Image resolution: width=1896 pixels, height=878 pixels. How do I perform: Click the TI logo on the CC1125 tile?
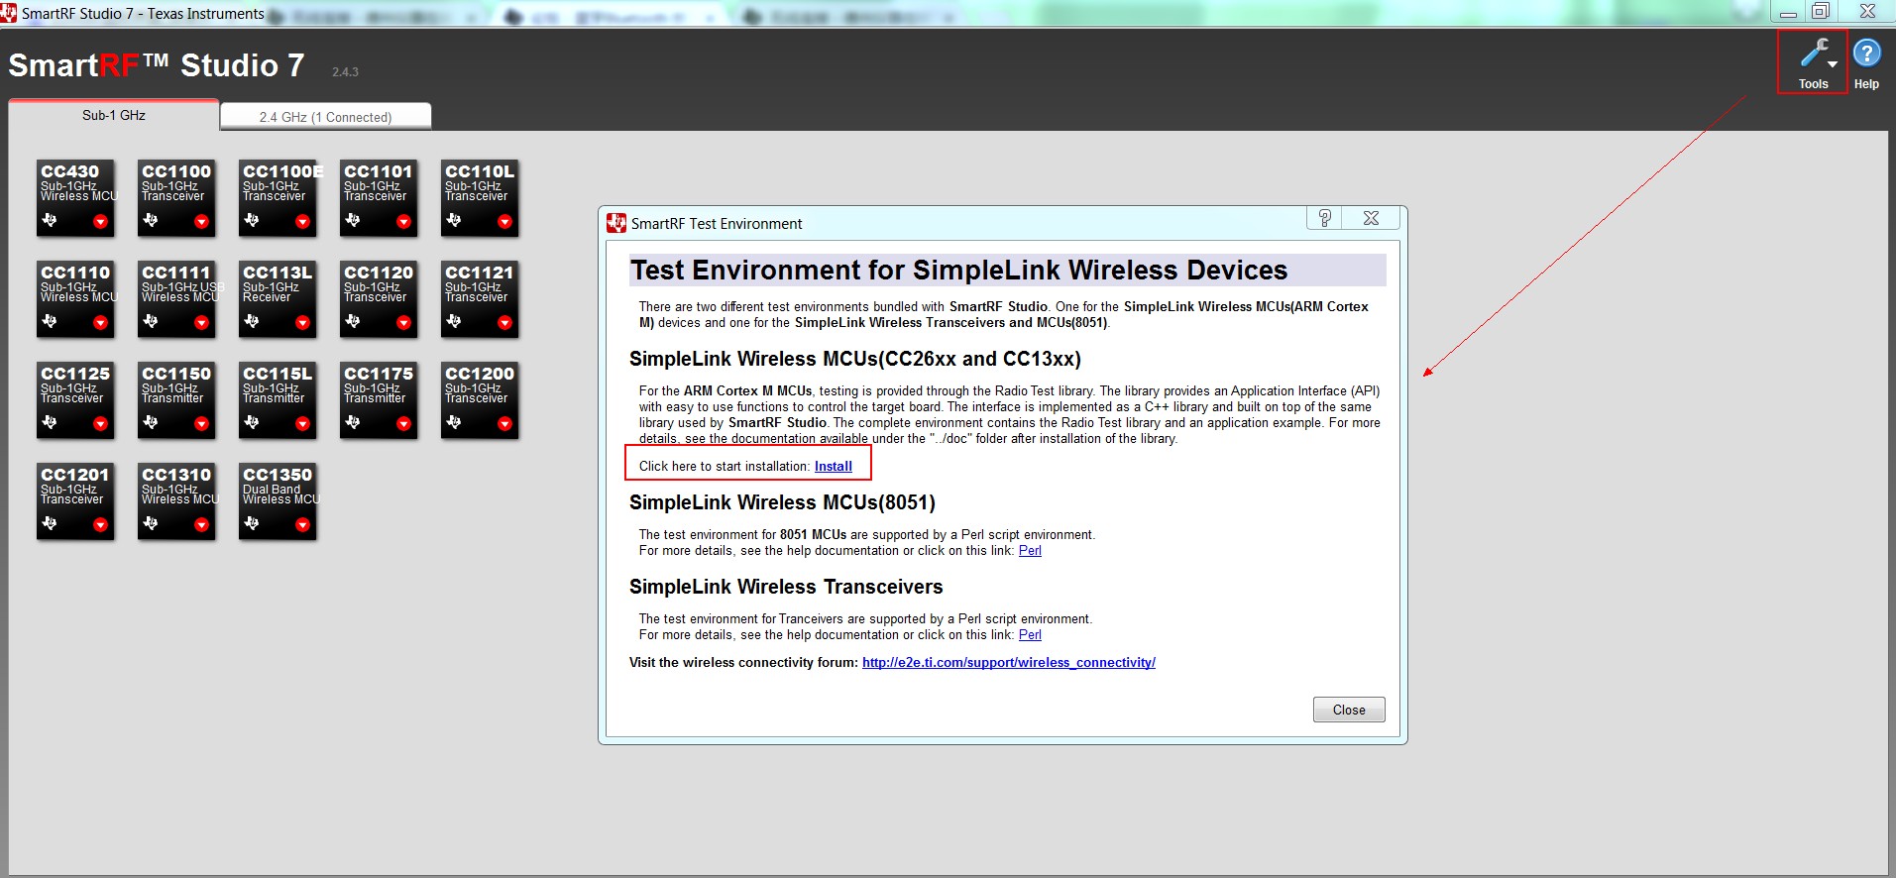coord(50,422)
